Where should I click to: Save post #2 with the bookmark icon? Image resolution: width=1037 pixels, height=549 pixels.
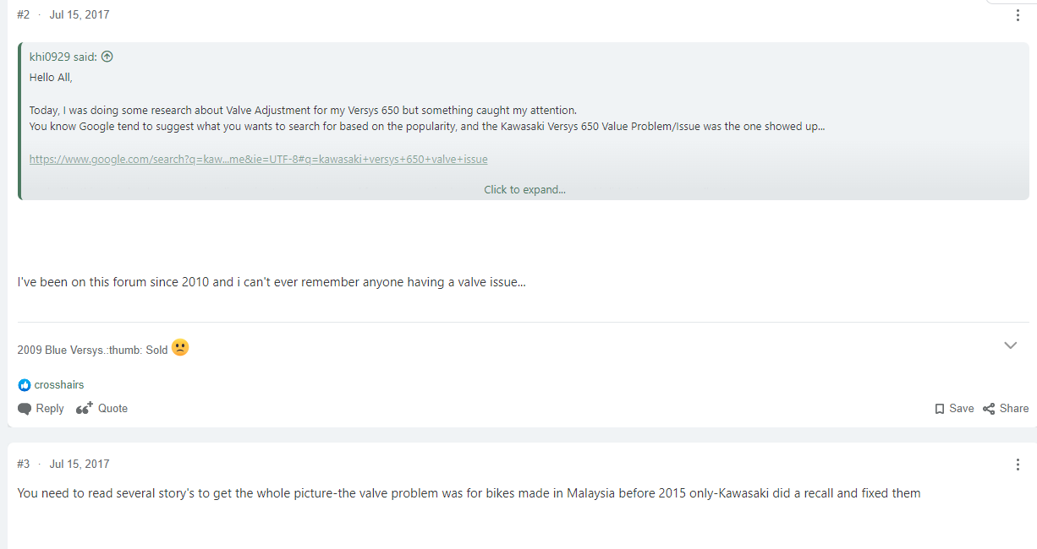(x=954, y=409)
